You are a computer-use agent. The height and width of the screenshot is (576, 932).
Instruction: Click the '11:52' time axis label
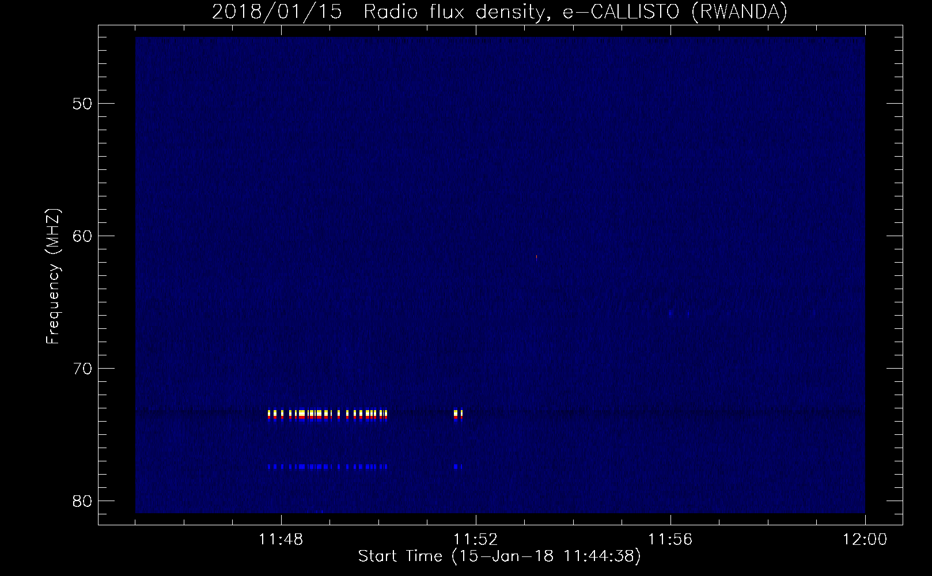(476, 540)
